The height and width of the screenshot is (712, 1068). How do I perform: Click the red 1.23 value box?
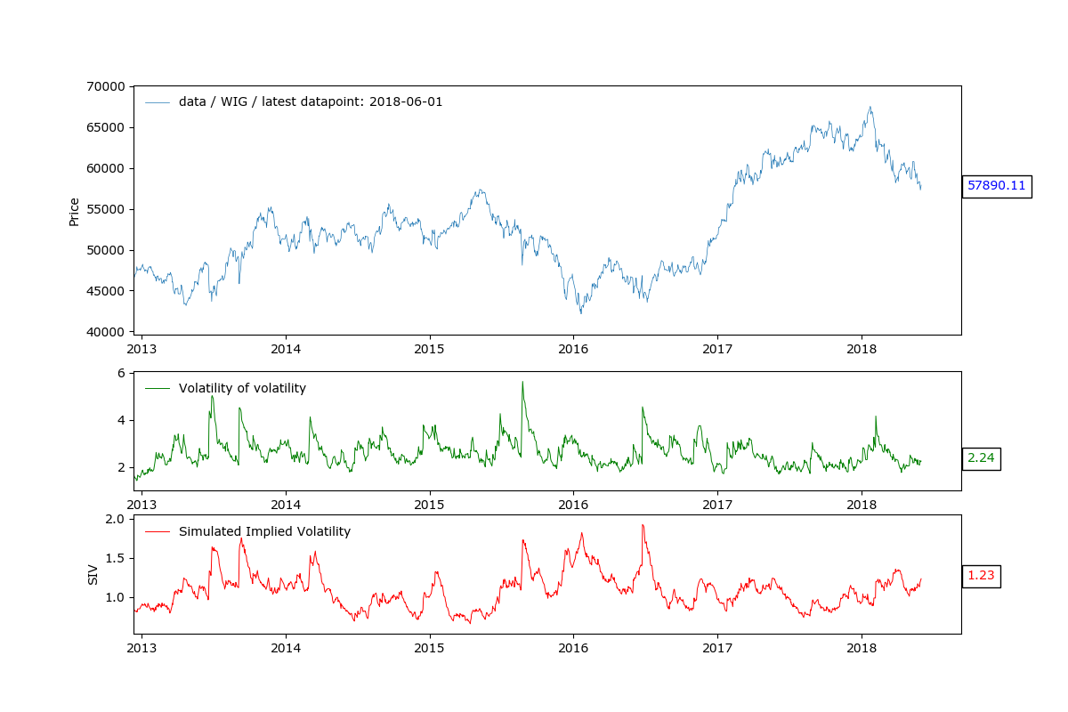point(981,576)
